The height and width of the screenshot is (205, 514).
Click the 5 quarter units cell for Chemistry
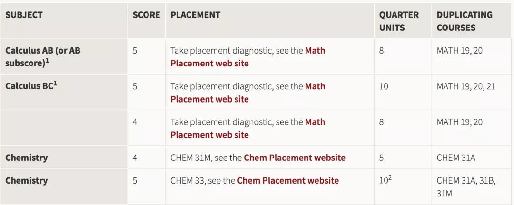pyautogui.click(x=381, y=158)
